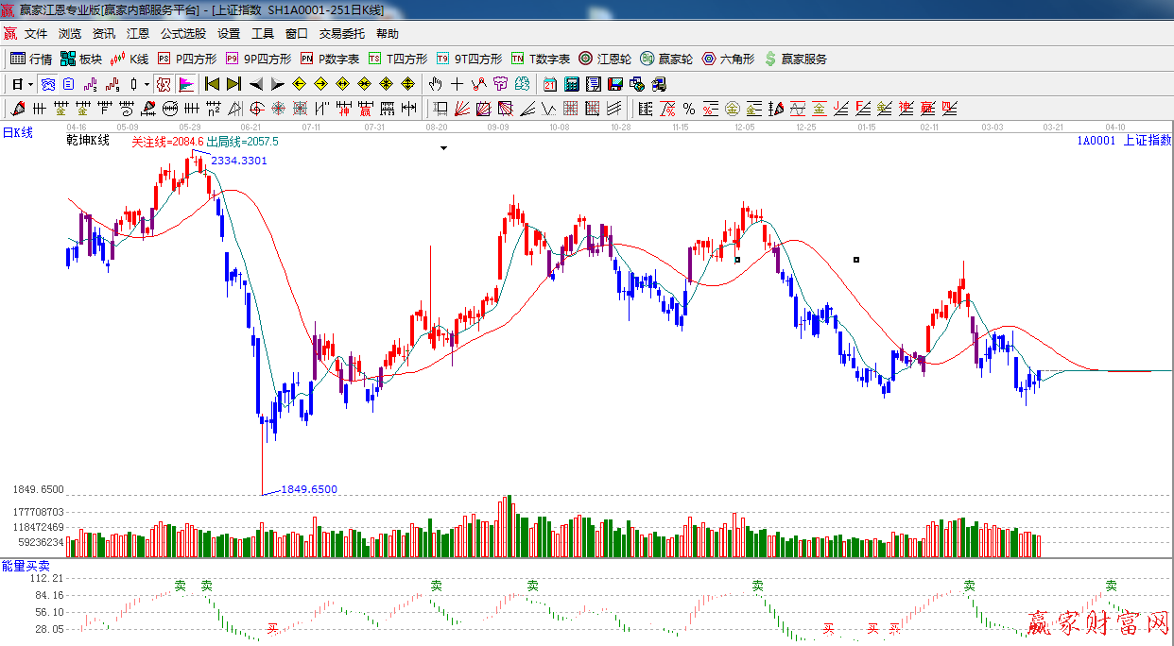Viewport: 1174px width, 646px height.
Task: Toggle the red pattern button beside the flag
Action: [x=164, y=84]
